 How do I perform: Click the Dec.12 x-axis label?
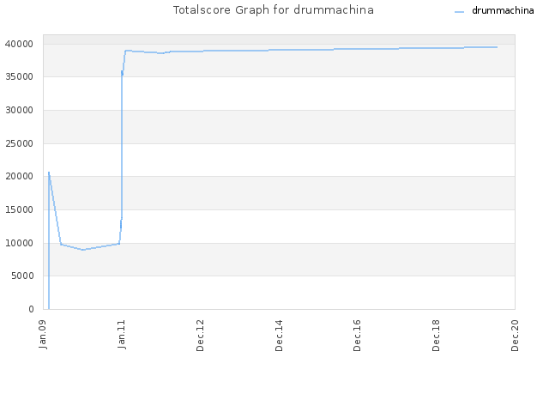[200, 336]
